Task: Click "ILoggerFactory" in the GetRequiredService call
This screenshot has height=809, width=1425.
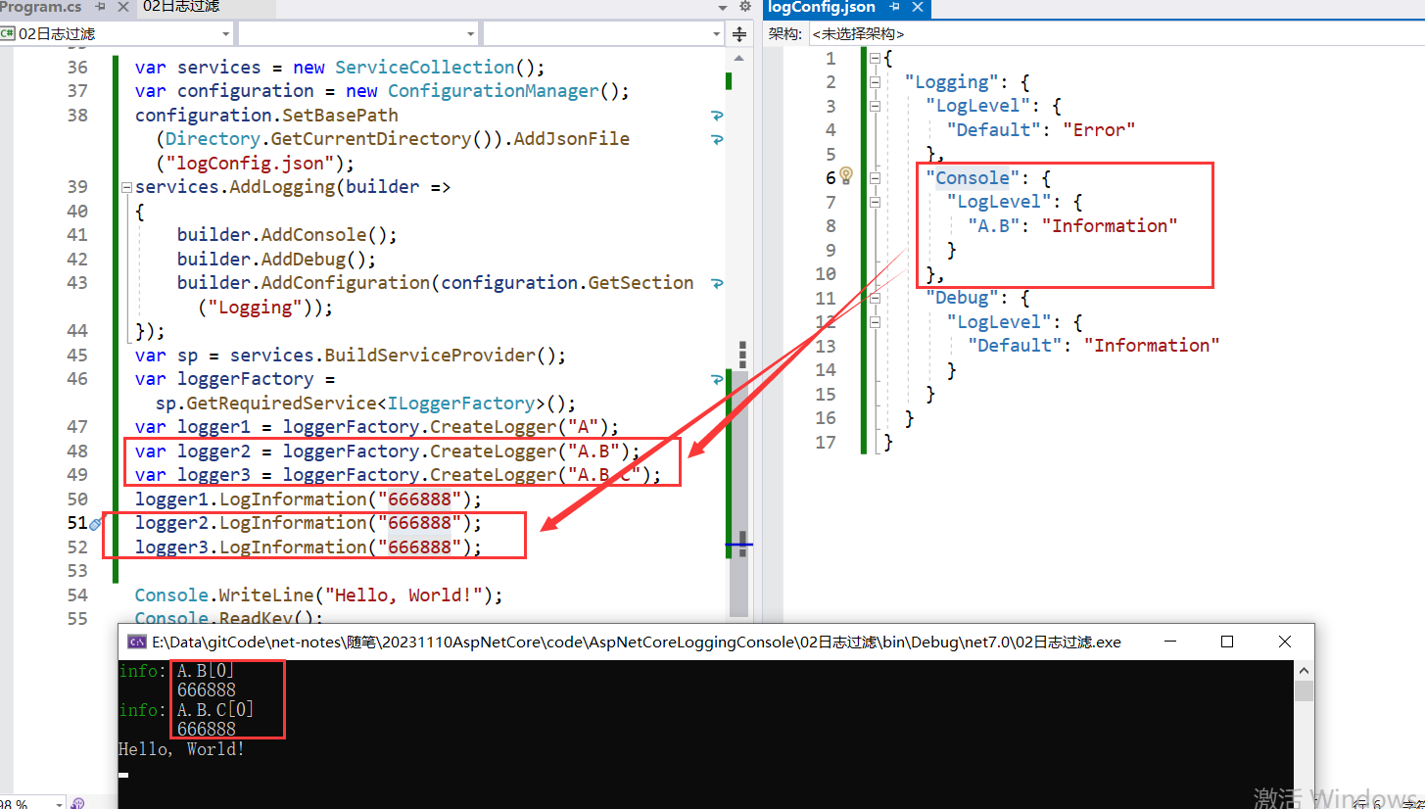Action: coord(462,404)
